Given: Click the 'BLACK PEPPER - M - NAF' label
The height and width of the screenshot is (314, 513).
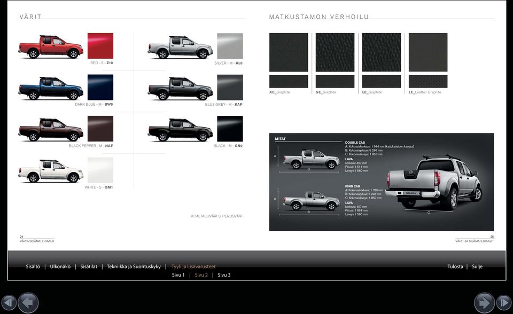Looking at the screenshot, I should click(91, 146).
